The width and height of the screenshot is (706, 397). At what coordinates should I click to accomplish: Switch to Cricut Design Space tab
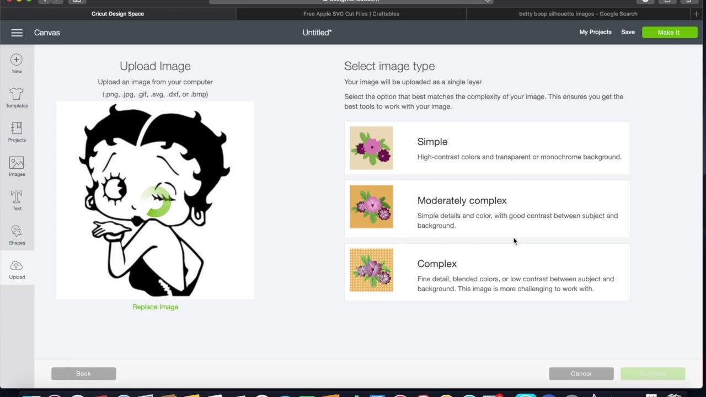(117, 14)
